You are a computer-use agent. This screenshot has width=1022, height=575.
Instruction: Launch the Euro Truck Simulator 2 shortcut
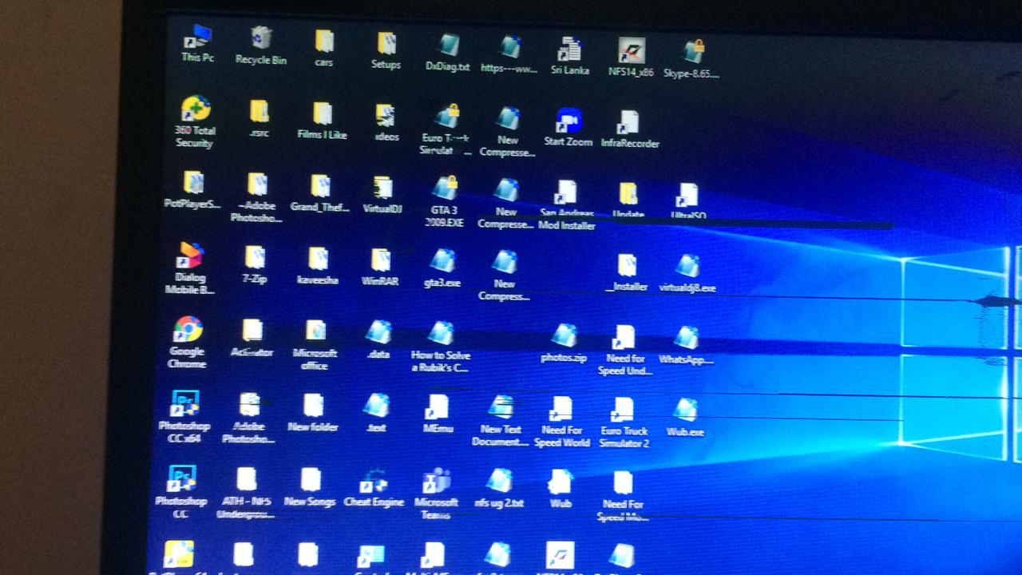pyautogui.click(x=624, y=423)
